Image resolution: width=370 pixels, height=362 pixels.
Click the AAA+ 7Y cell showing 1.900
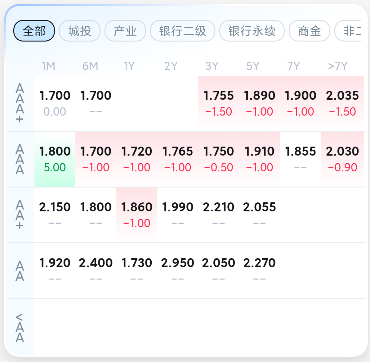[x=301, y=103]
